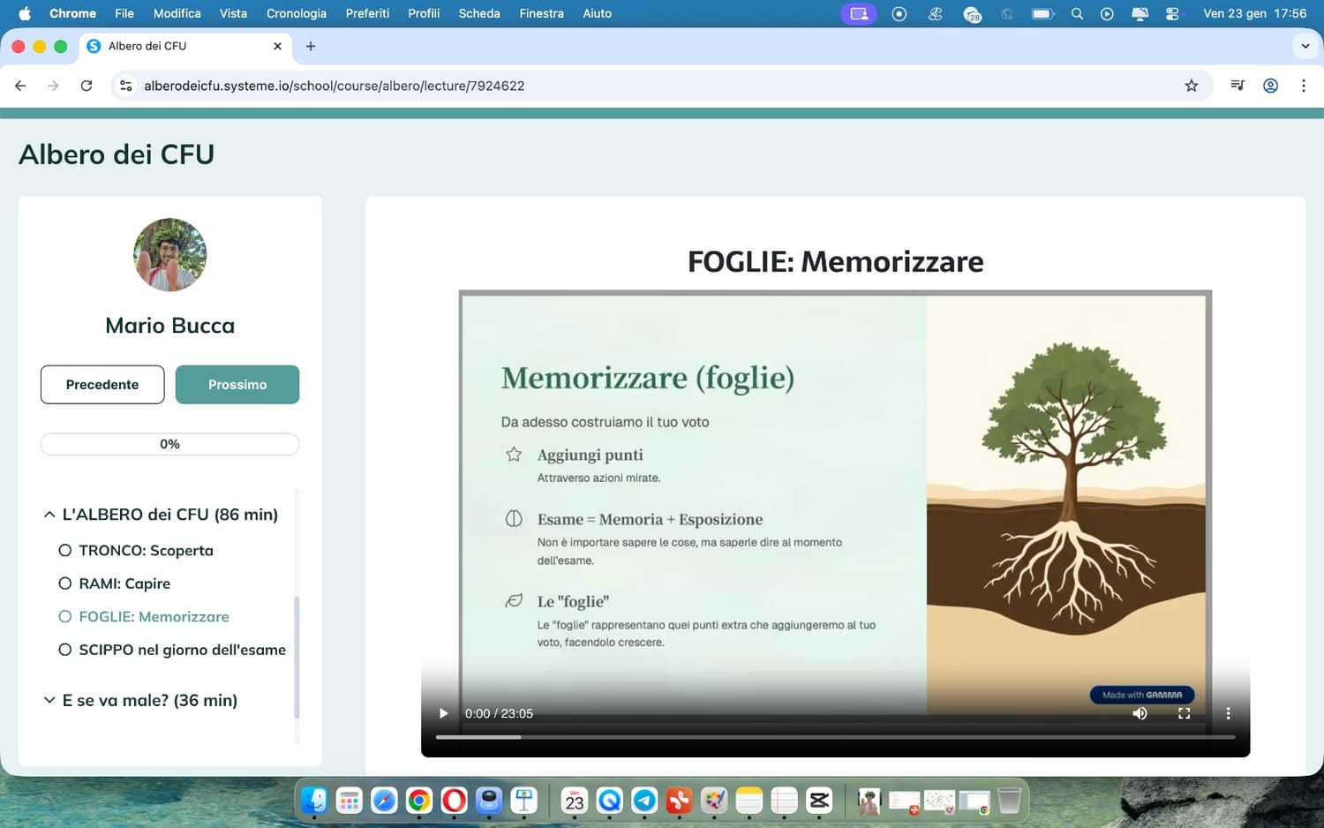This screenshot has width=1324, height=828.
Task: Select the TRONCO: Scoperta lesson circle
Action: pyautogui.click(x=64, y=550)
